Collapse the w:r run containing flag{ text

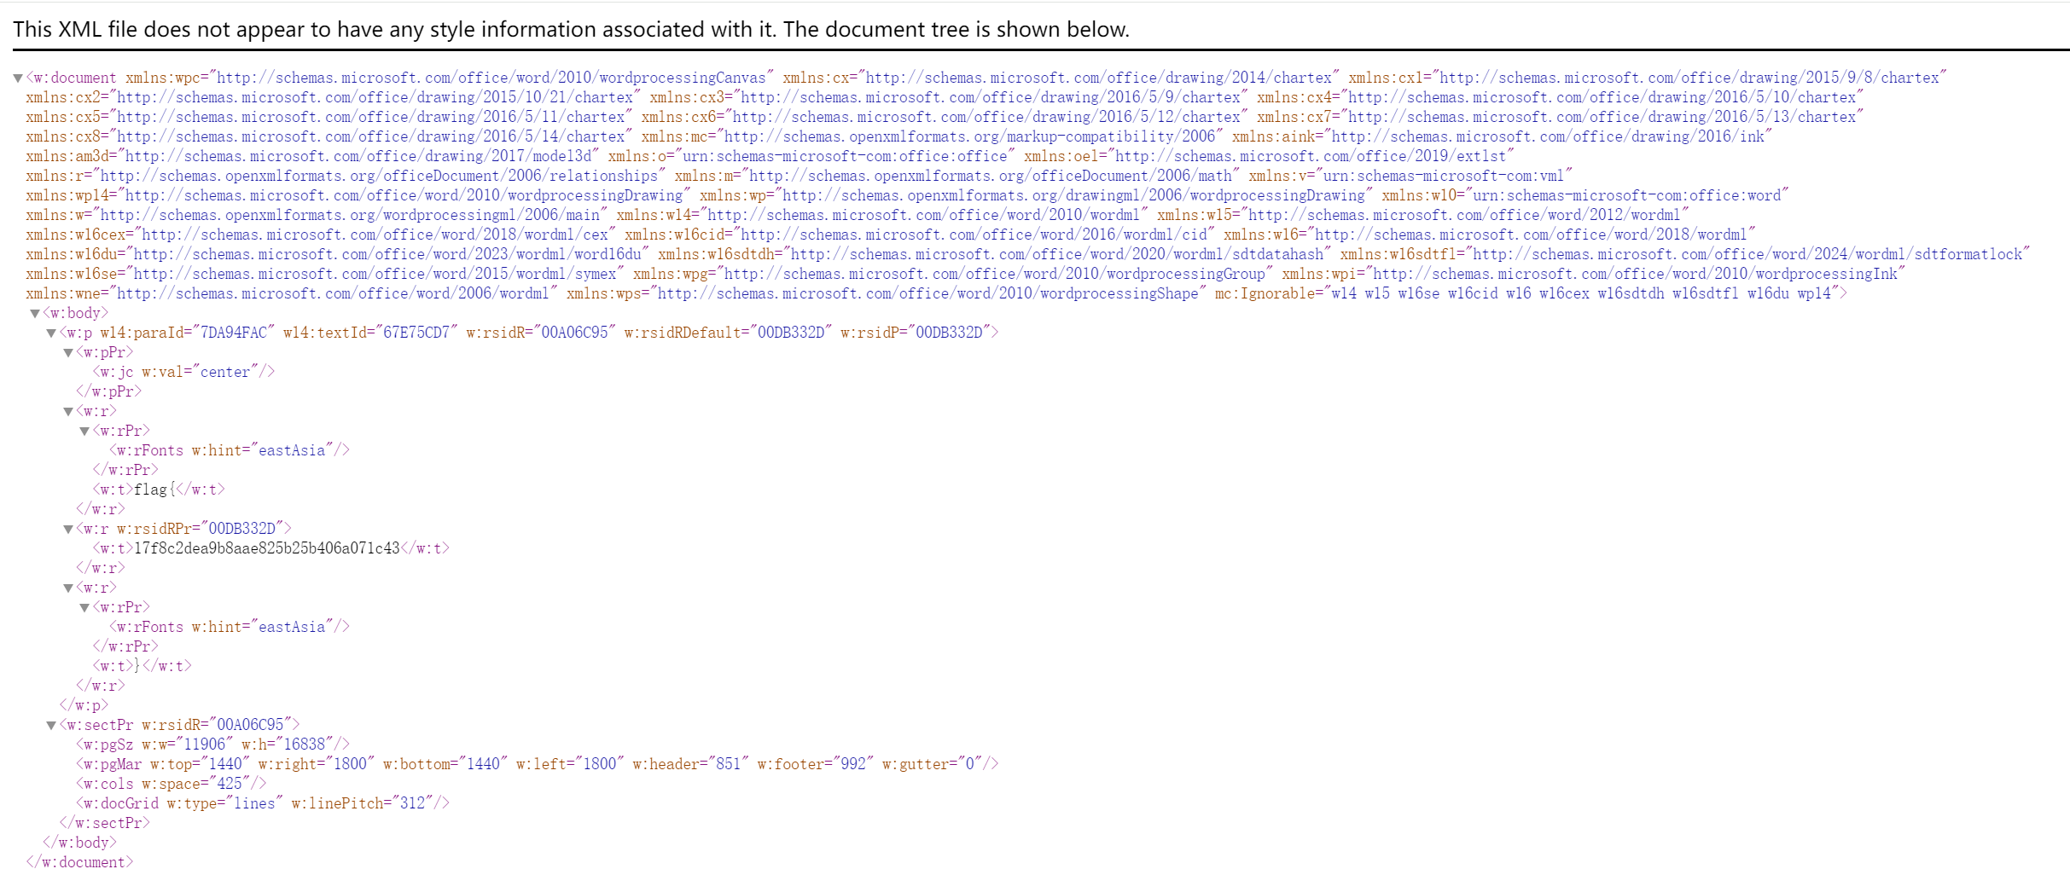pos(68,412)
